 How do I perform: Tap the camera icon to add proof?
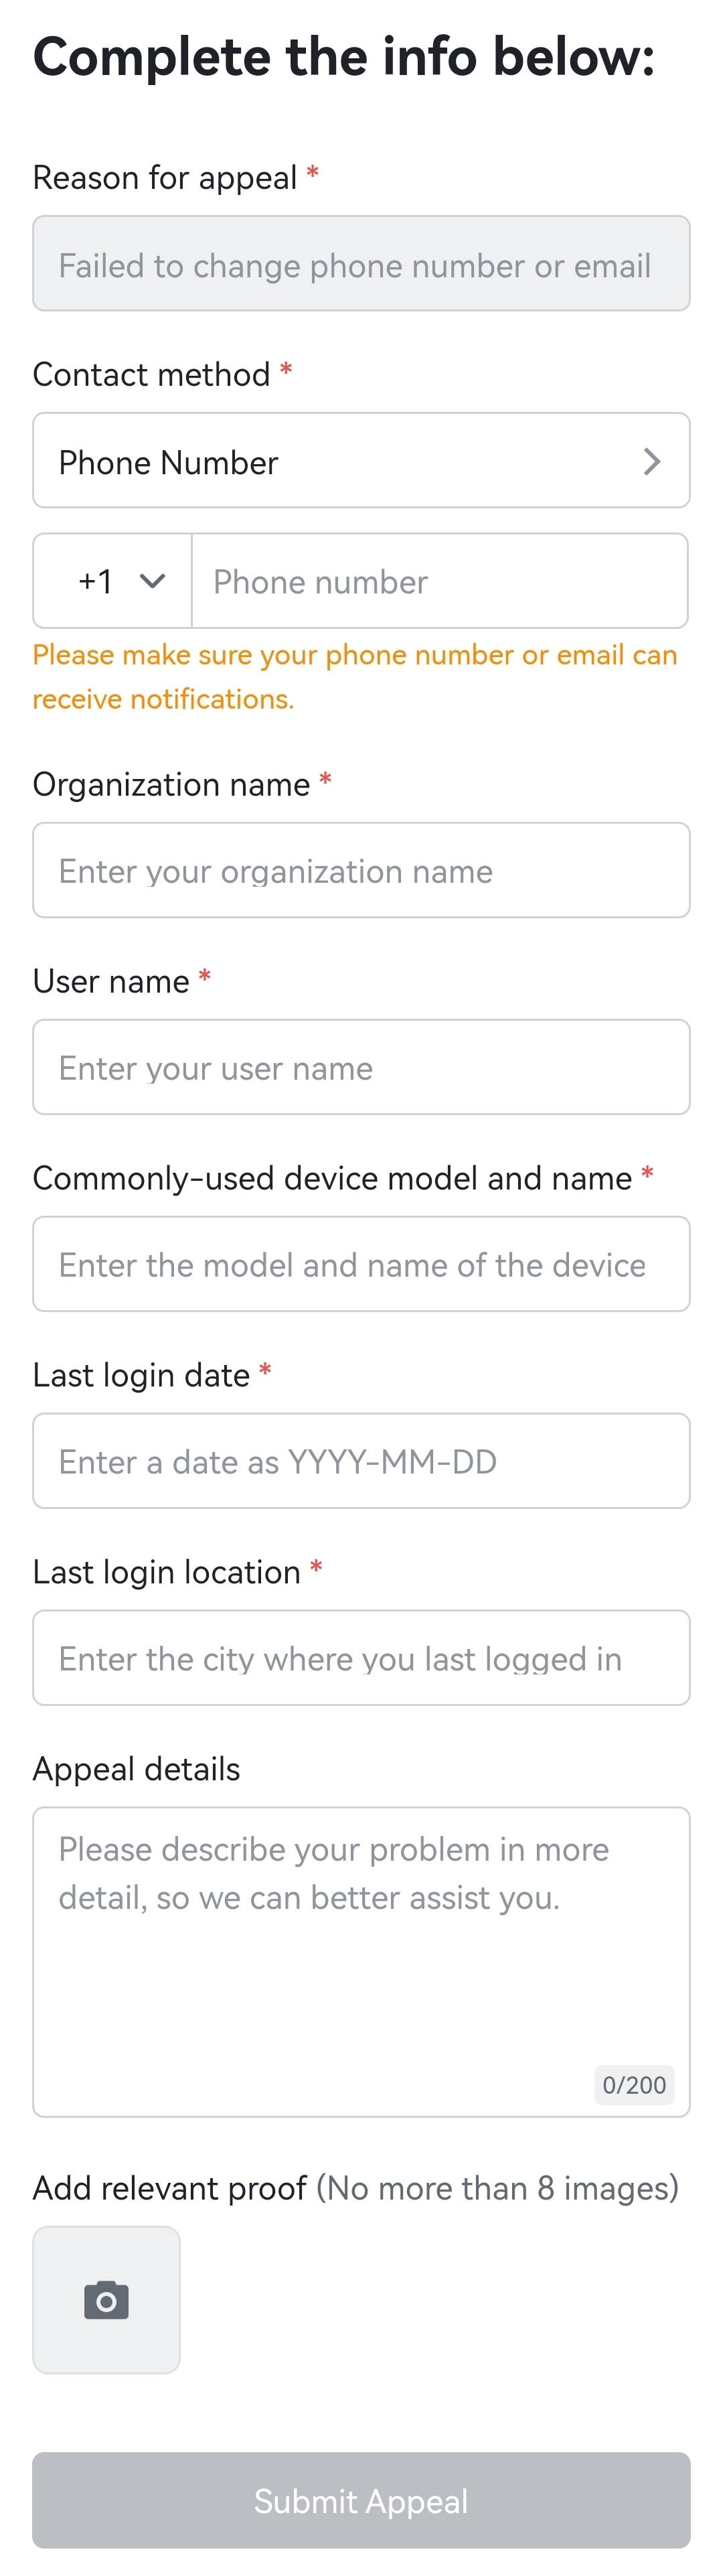click(x=106, y=2300)
